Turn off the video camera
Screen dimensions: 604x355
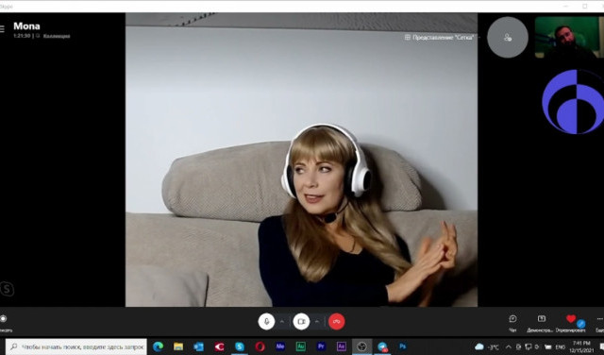point(301,321)
